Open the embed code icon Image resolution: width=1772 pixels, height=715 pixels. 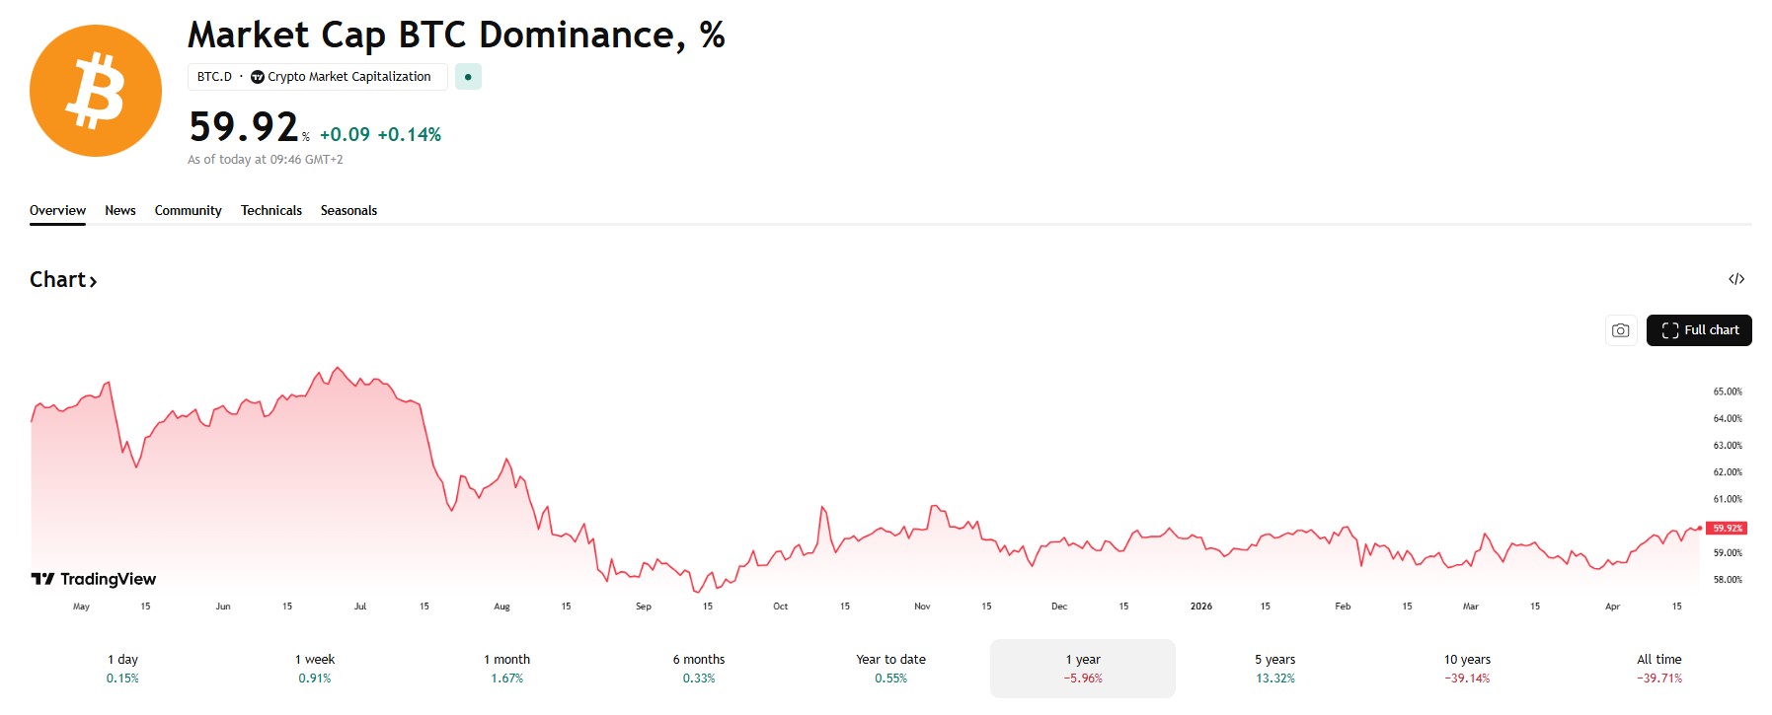coord(1736,279)
